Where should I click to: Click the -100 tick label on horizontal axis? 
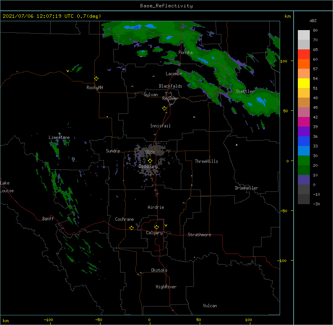(x=48, y=320)
